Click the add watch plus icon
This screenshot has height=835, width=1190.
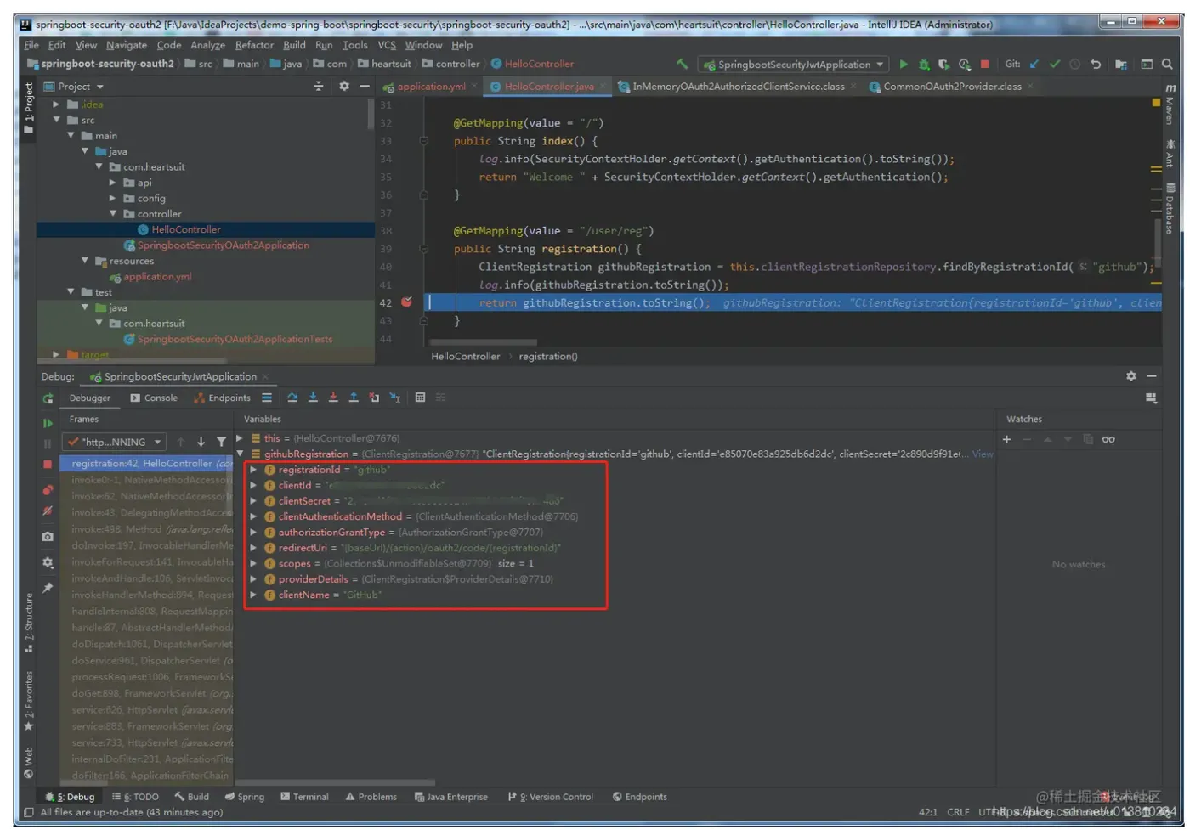[x=1007, y=439]
